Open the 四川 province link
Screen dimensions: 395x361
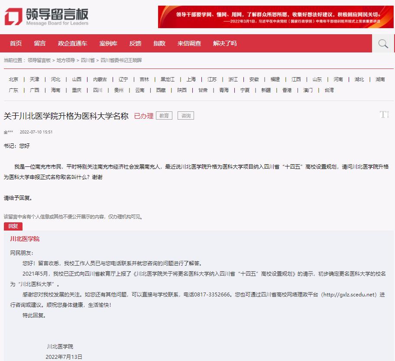tap(98, 90)
